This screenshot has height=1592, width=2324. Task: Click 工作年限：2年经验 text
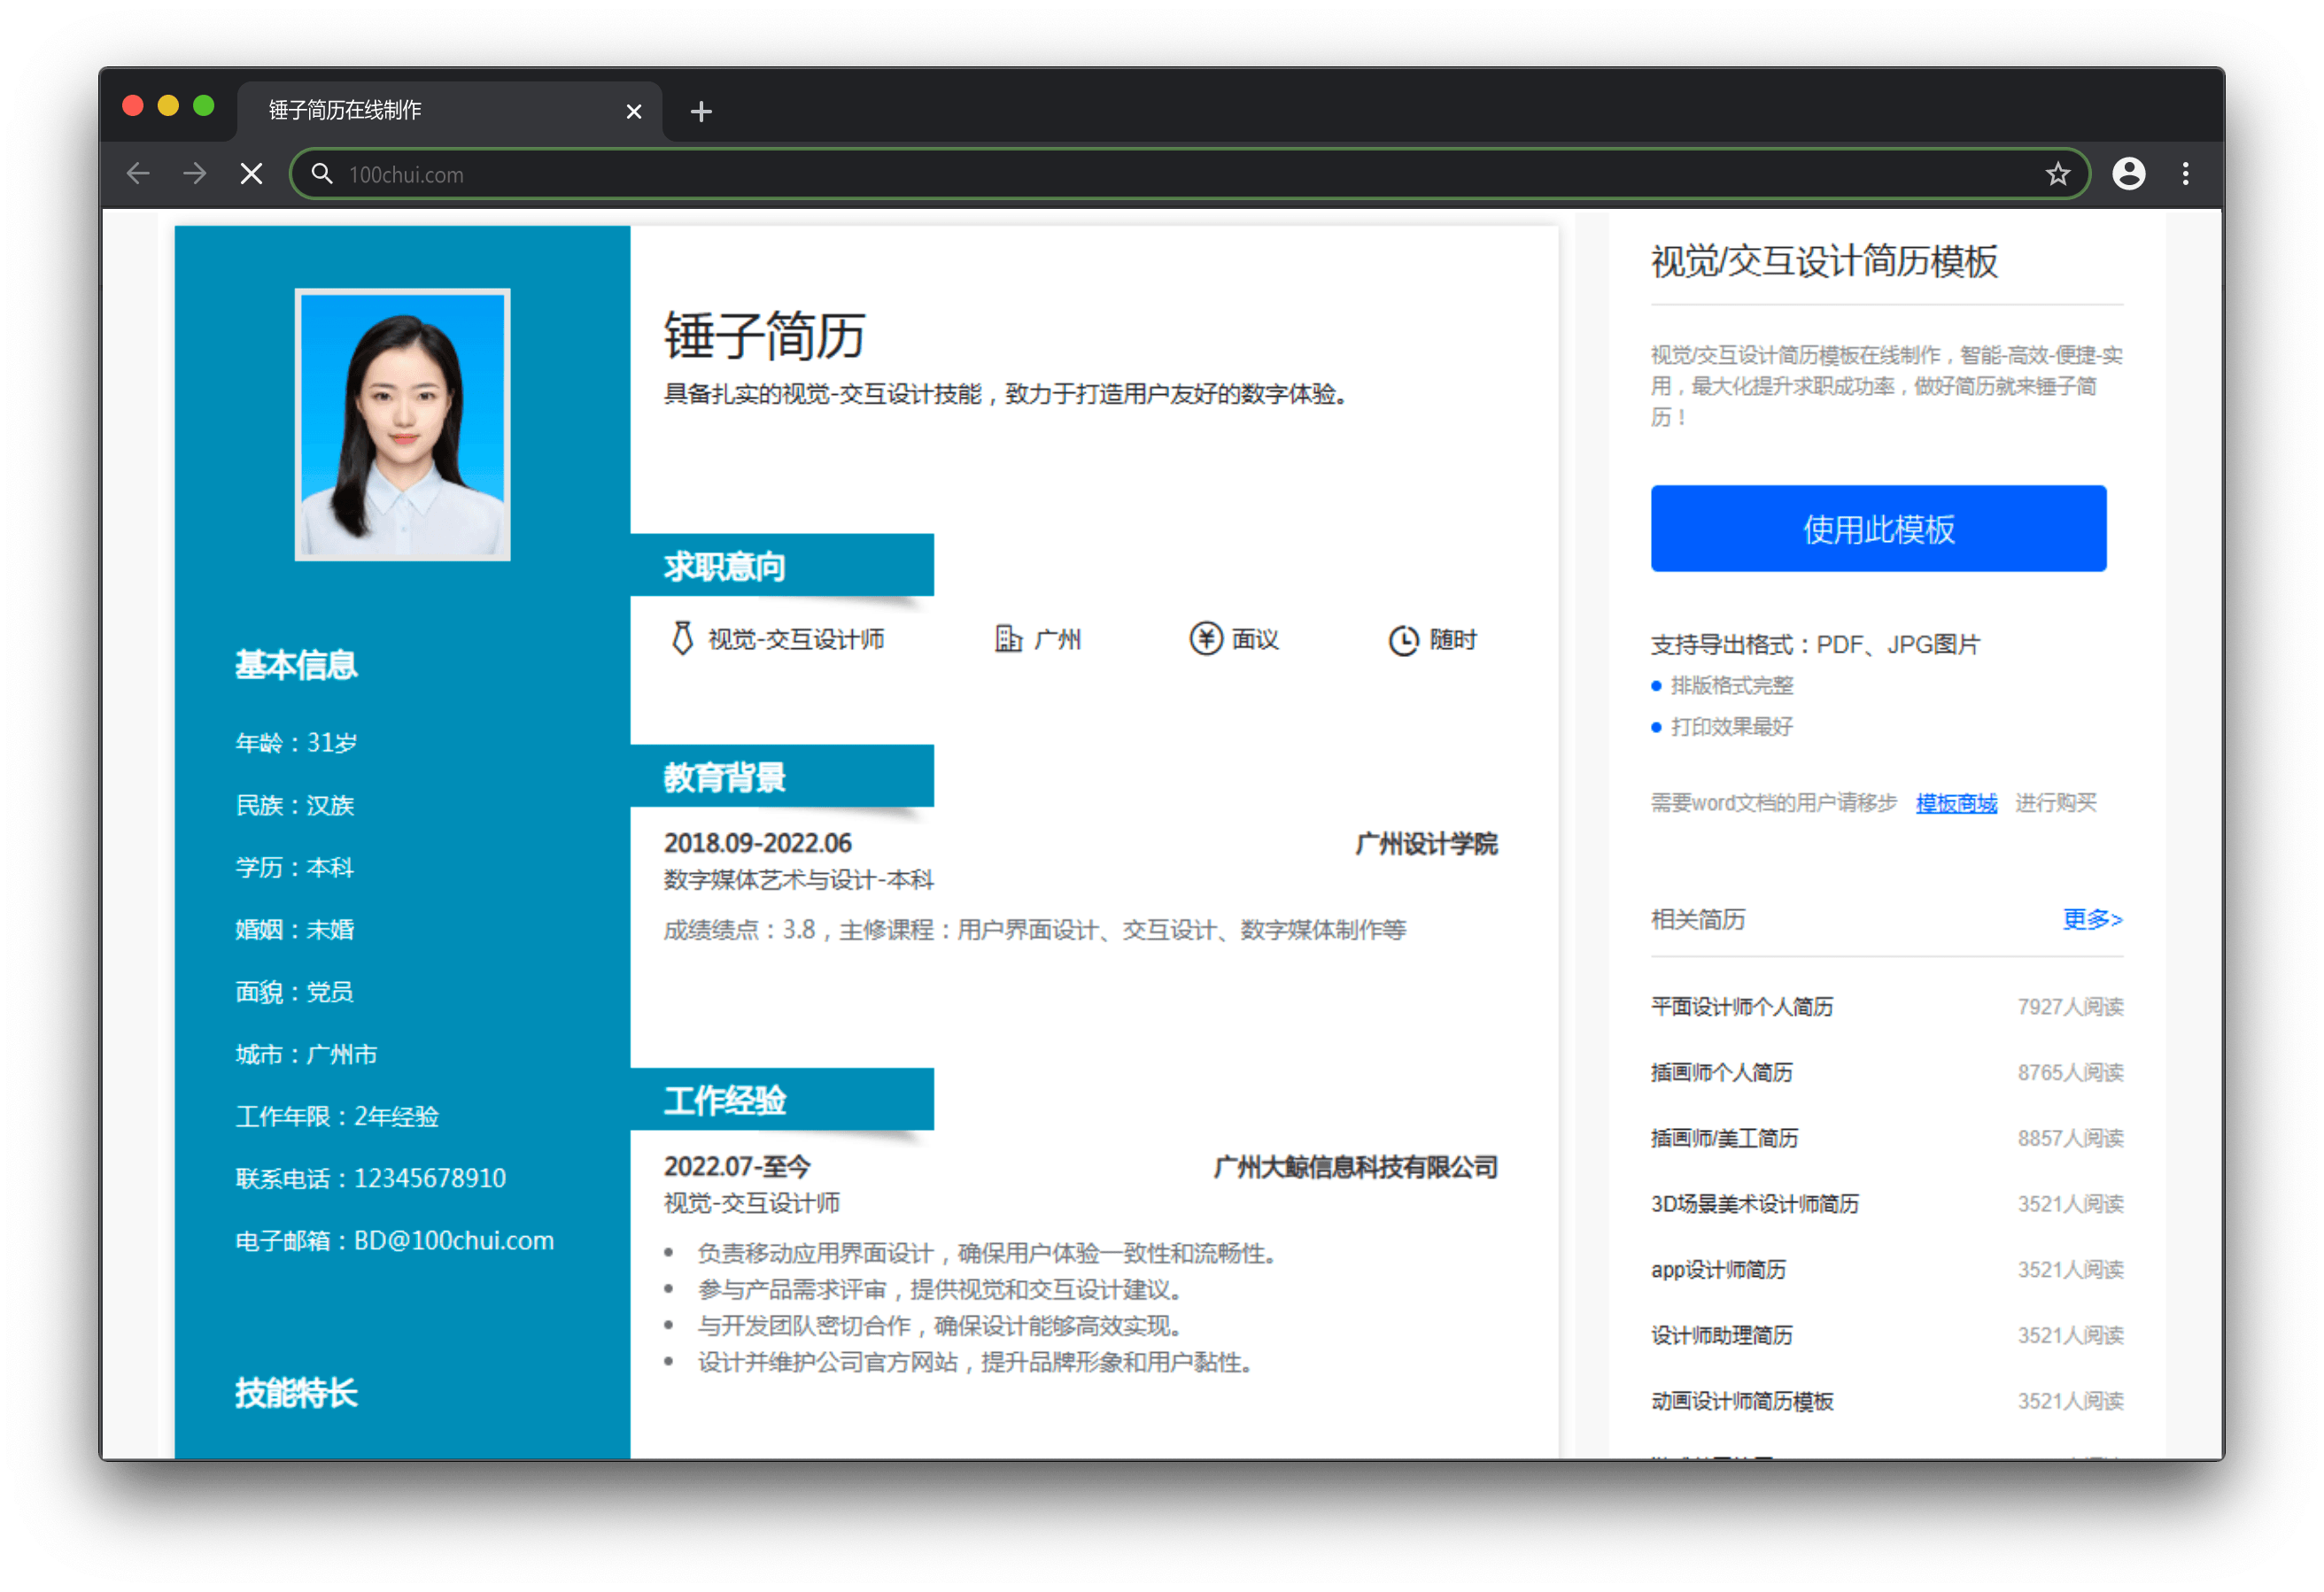[337, 1116]
